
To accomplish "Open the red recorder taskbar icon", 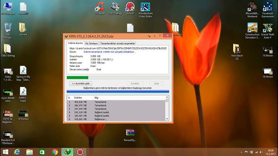I will [80, 152].
